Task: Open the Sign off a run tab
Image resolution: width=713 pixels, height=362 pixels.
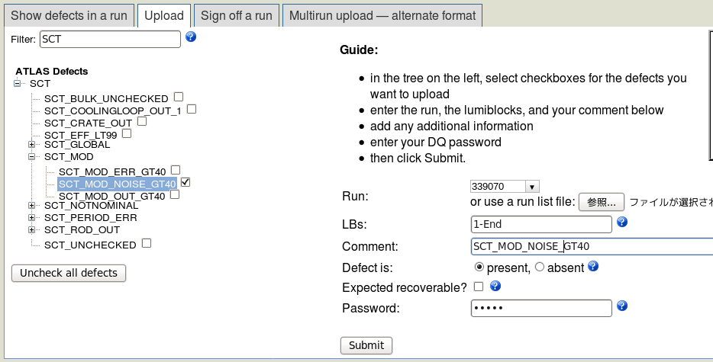Action: tap(237, 15)
